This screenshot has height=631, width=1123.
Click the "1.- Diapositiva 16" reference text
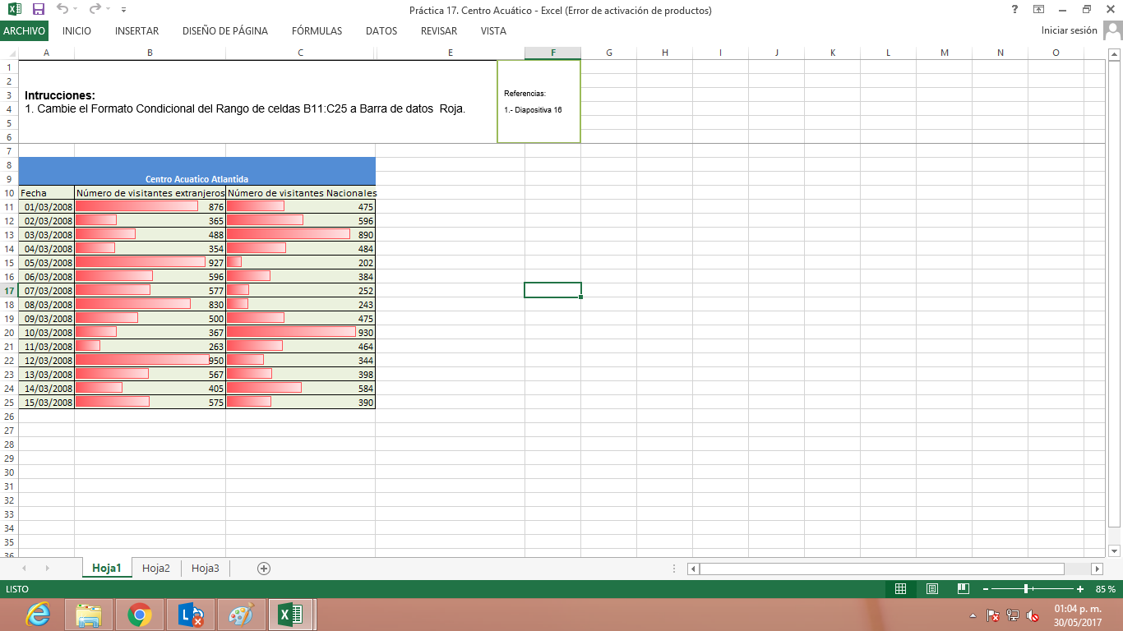pos(534,109)
